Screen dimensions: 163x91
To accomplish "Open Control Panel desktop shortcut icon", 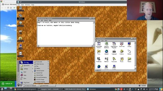I will coord(21,39).
